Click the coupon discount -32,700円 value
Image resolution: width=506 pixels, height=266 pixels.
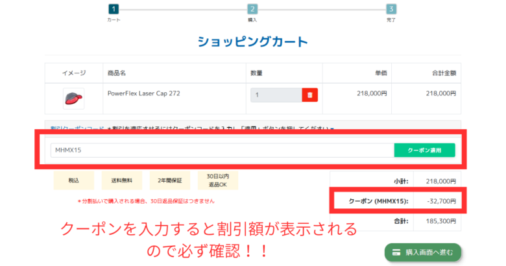point(440,202)
